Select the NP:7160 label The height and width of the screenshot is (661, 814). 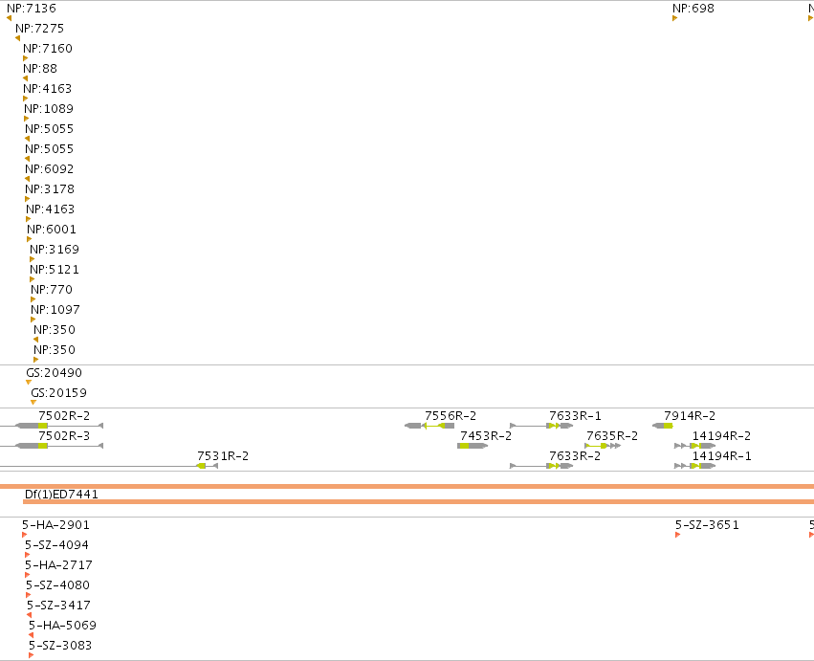coord(48,49)
